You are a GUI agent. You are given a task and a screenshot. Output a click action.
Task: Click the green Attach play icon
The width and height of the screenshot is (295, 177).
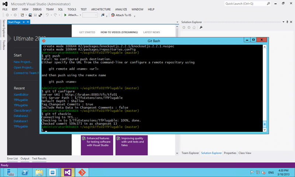tap(65, 15)
